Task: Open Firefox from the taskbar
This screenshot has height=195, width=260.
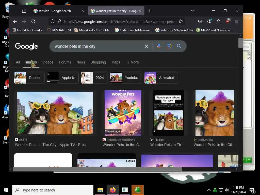Action: pos(112,190)
